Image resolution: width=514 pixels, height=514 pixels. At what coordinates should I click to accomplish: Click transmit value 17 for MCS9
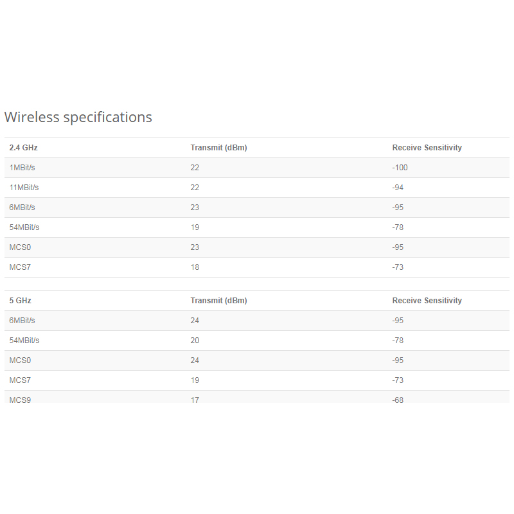tap(195, 400)
